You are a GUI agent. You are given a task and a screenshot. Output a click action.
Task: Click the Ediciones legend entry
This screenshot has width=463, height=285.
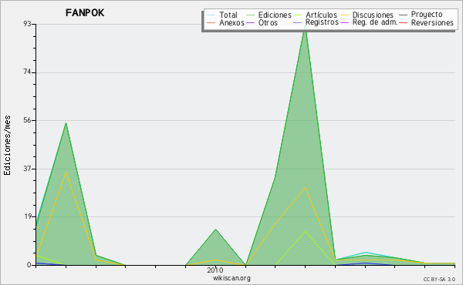coord(269,15)
